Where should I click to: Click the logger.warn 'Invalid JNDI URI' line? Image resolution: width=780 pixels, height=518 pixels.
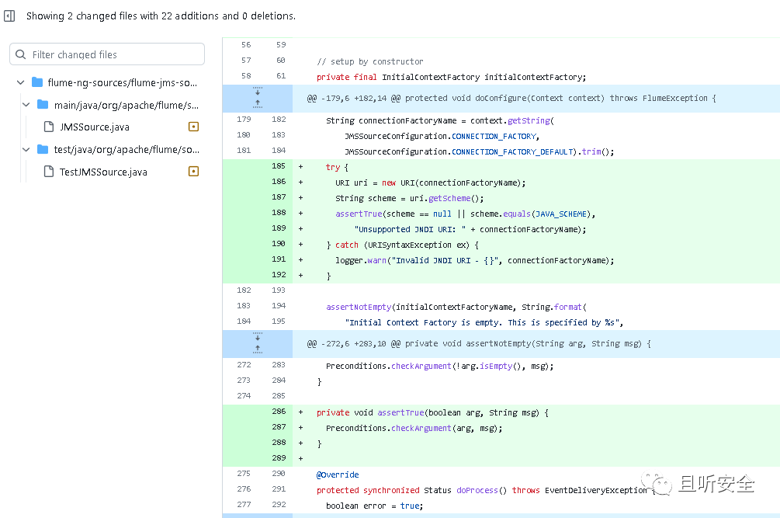click(x=474, y=261)
